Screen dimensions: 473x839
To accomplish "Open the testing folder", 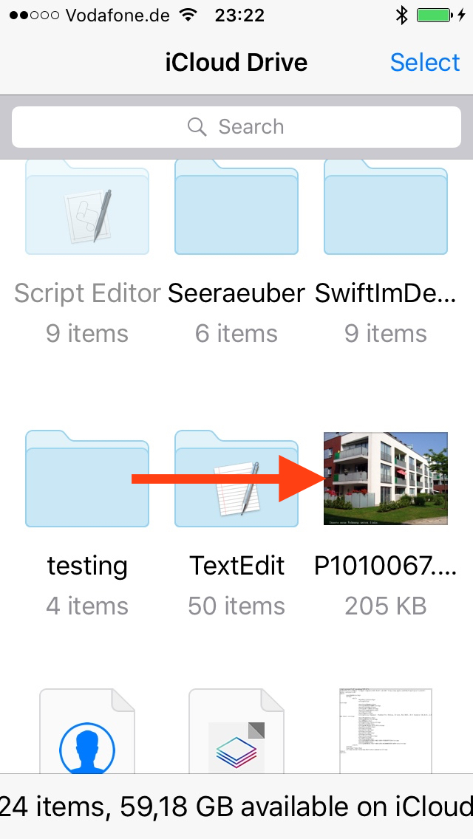I will point(87,479).
